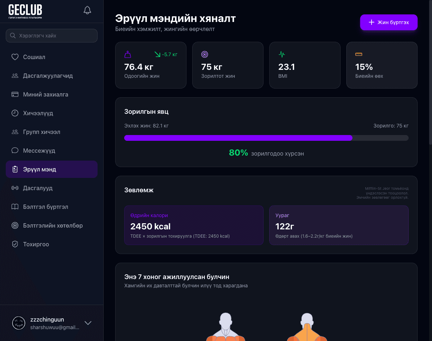The image size is (432, 341).
Task: Click the target icon on Зорилтот жин card
Action: point(204,54)
